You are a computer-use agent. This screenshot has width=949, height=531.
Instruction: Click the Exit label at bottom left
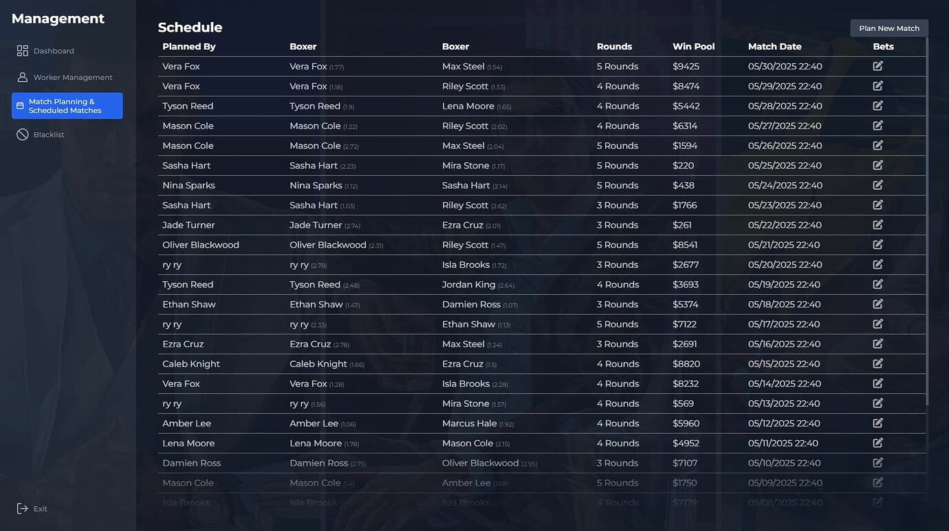[x=40, y=508]
